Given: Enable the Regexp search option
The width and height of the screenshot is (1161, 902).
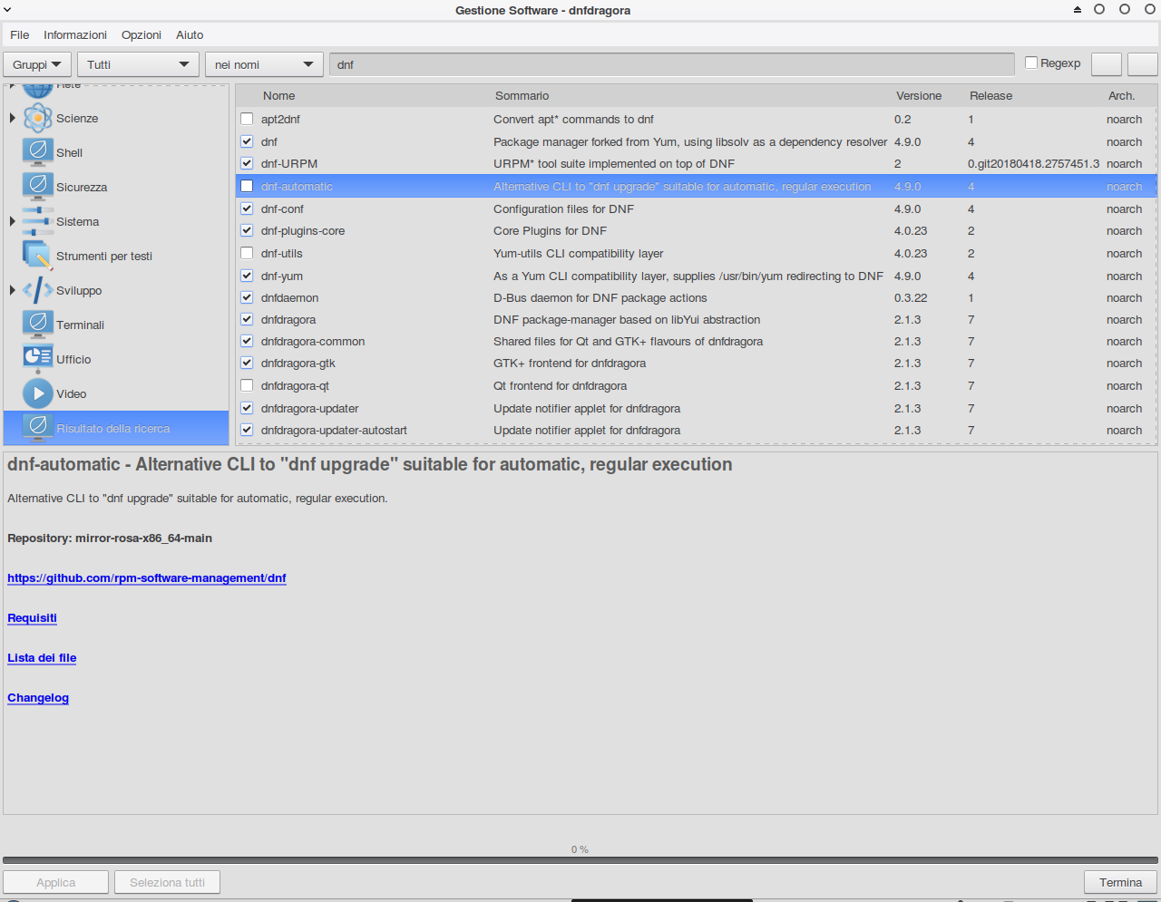Looking at the screenshot, I should (1031, 63).
